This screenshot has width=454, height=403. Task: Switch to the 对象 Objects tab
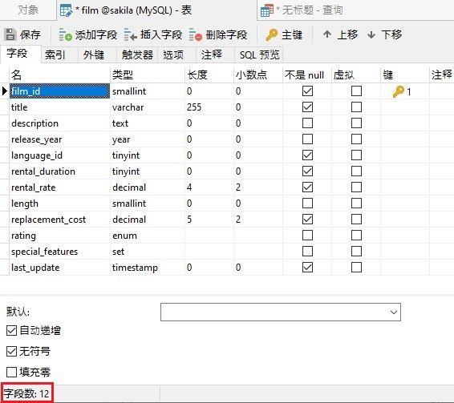click(28, 10)
